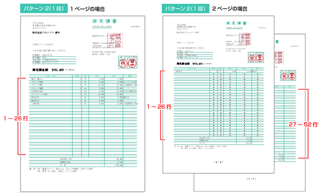320x193 pixels.
Task: Click the left round approval stamp on the single-page estimate
Action: 123,63
